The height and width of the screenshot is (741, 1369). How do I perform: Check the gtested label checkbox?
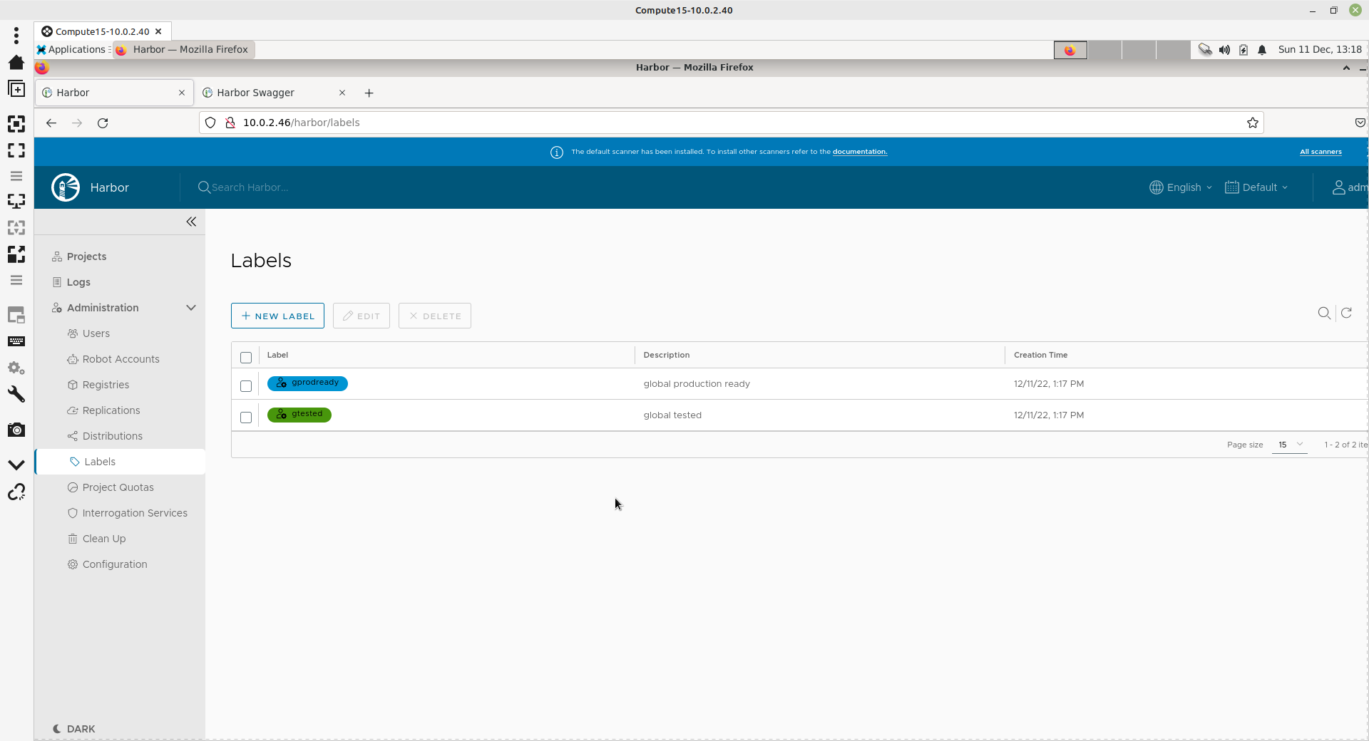tap(246, 418)
